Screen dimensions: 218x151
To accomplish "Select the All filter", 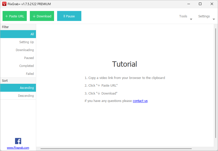I will click(18, 34).
